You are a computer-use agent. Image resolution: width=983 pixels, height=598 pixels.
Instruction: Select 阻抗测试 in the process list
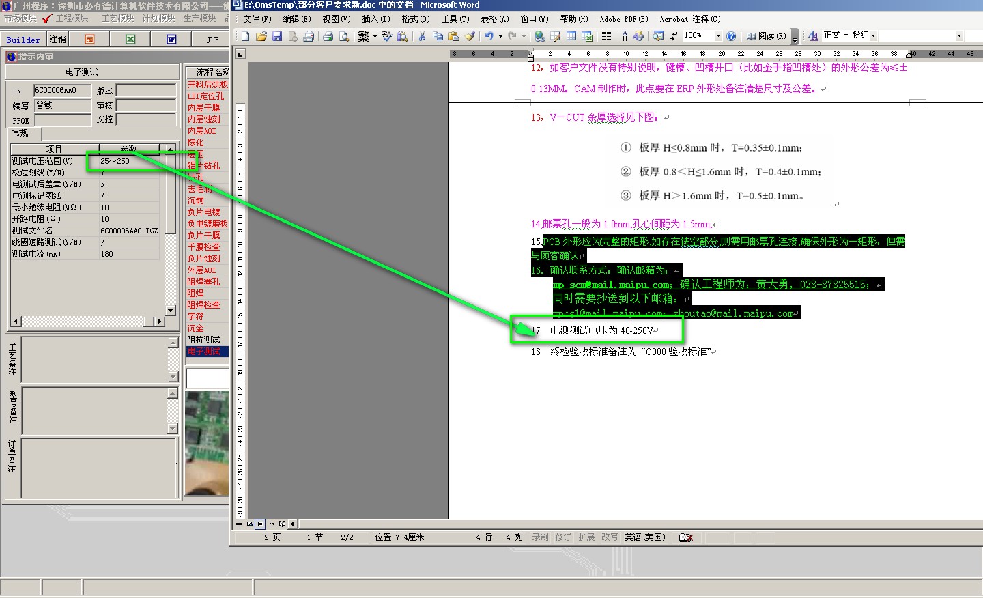208,340
